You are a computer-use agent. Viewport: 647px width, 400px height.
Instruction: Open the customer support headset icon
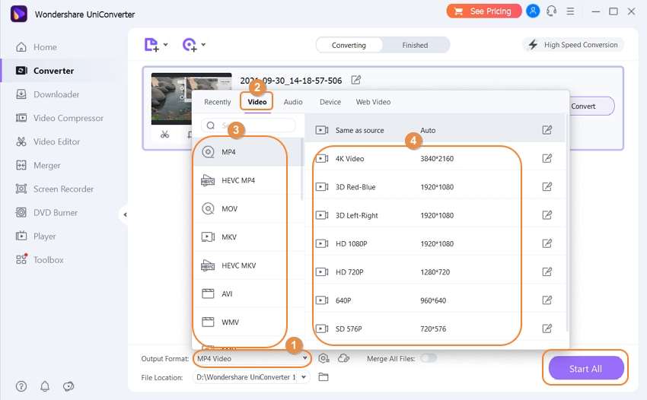[x=551, y=11]
